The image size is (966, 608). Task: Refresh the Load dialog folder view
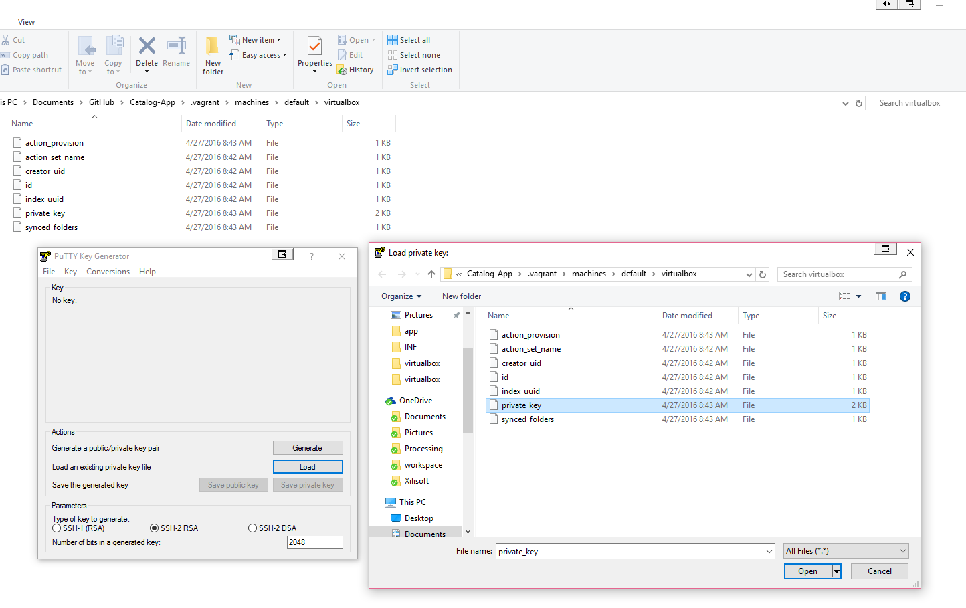coord(763,274)
